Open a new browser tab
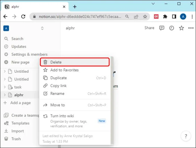This screenshot has height=148, width=196. point(75,7)
